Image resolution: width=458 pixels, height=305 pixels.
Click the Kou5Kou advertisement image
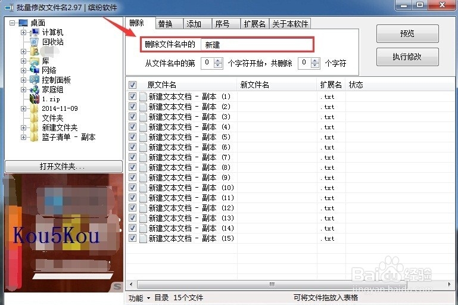pos(64,233)
